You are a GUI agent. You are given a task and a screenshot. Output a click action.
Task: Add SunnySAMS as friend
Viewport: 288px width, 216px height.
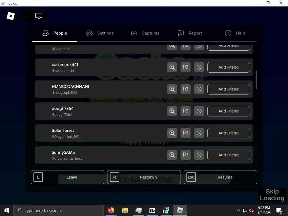click(228, 155)
